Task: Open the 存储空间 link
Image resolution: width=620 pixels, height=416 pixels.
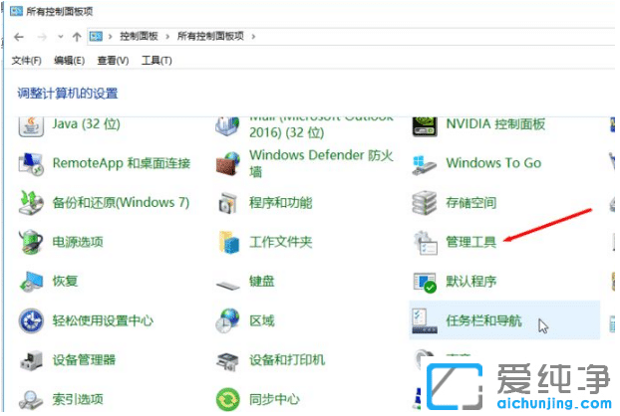Action: point(470,203)
